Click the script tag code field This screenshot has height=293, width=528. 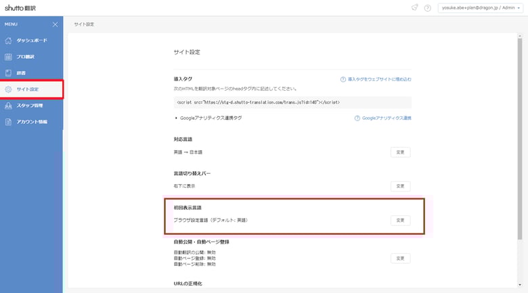[x=292, y=102]
